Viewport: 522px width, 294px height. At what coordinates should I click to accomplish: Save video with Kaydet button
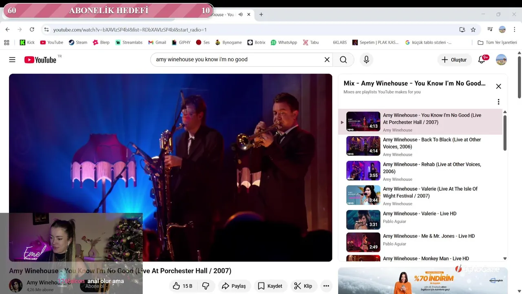(270, 286)
